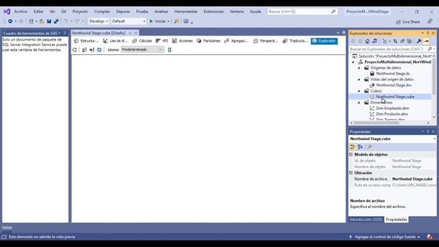Click the collapse all icon in Solution Explorer

pyautogui.click(x=403, y=41)
